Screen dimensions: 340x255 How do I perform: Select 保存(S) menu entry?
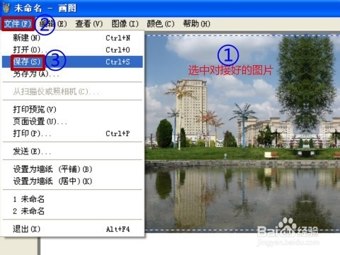[x=72, y=62]
